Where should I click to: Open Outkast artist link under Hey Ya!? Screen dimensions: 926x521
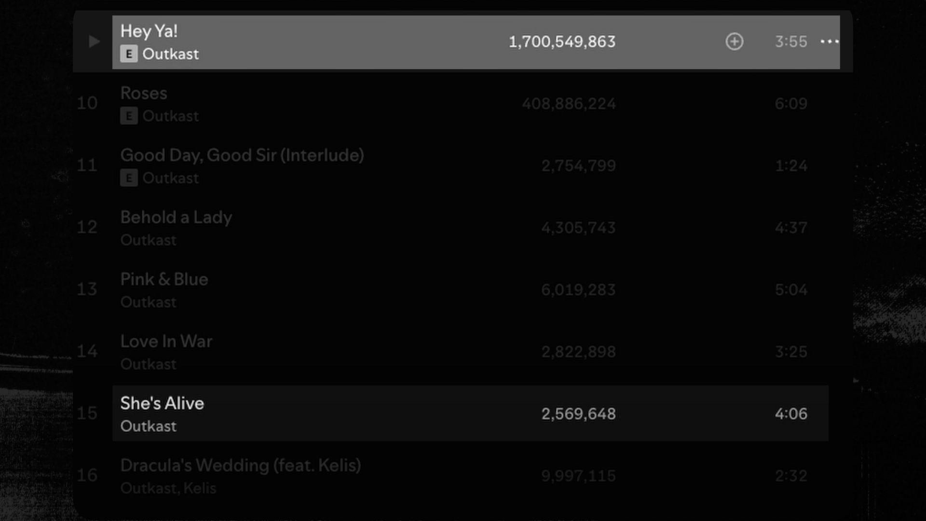pyautogui.click(x=171, y=54)
